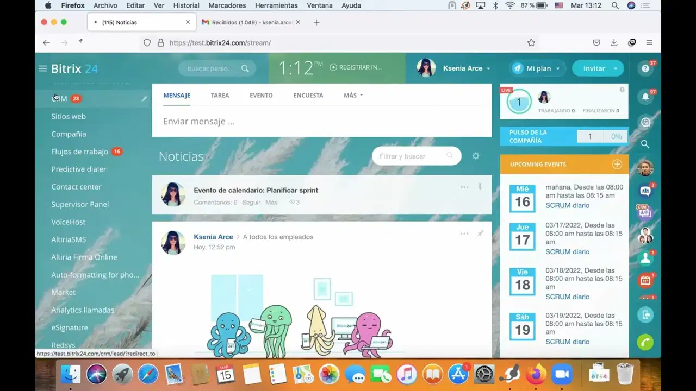Open SCRUM diario event for Sáb 19
This screenshot has width=696, height=391.
coord(567,342)
